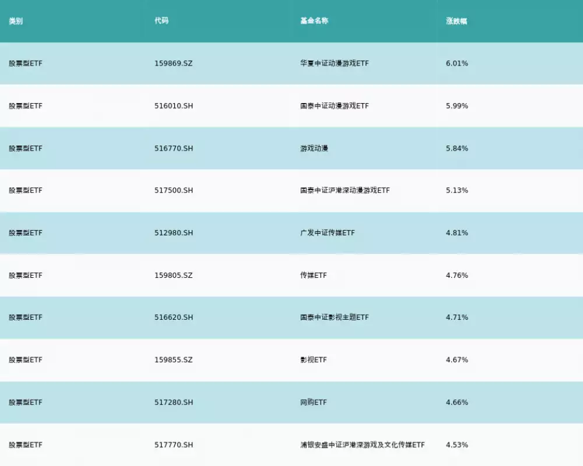Select code 516770.SH

coord(174,149)
